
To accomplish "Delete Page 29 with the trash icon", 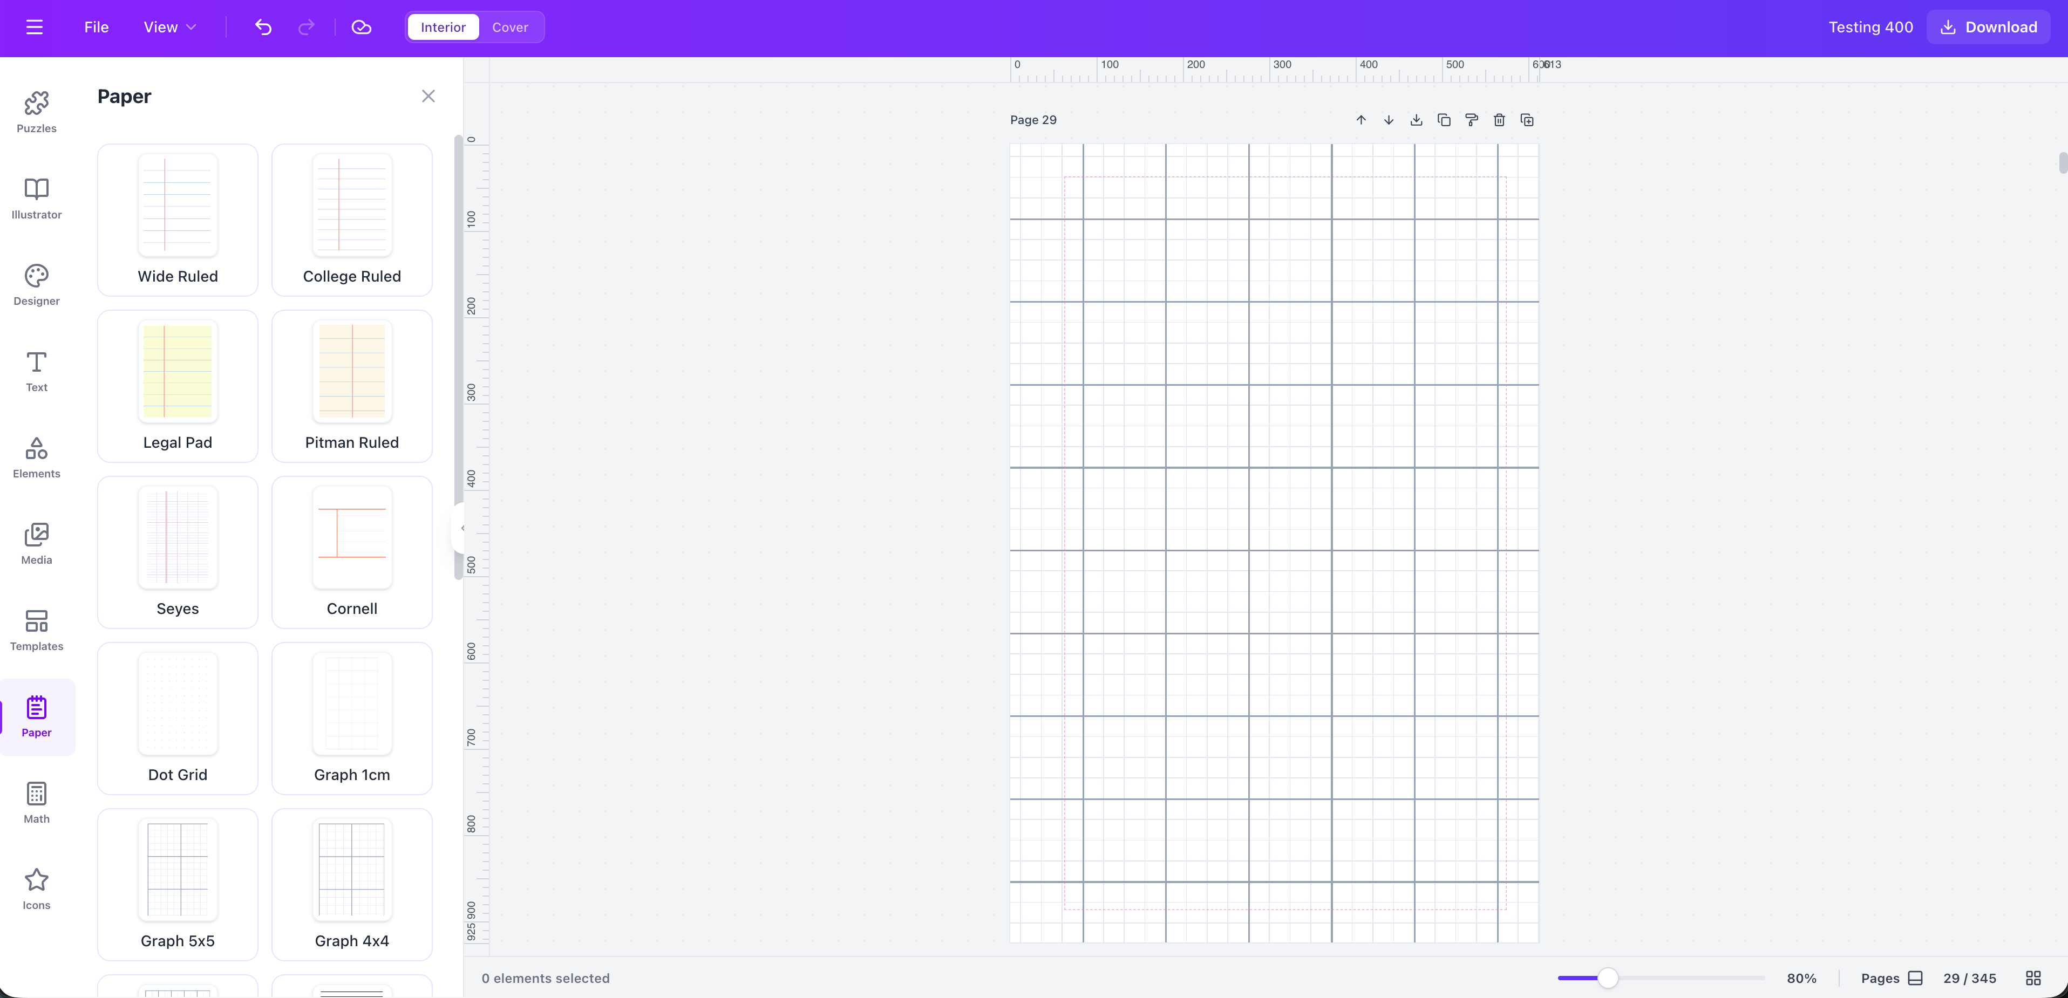I will pyautogui.click(x=1499, y=120).
